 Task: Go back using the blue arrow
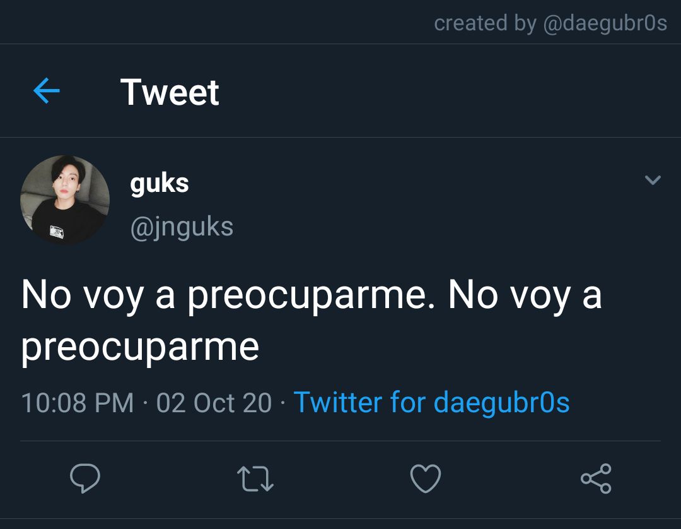[47, 90]
